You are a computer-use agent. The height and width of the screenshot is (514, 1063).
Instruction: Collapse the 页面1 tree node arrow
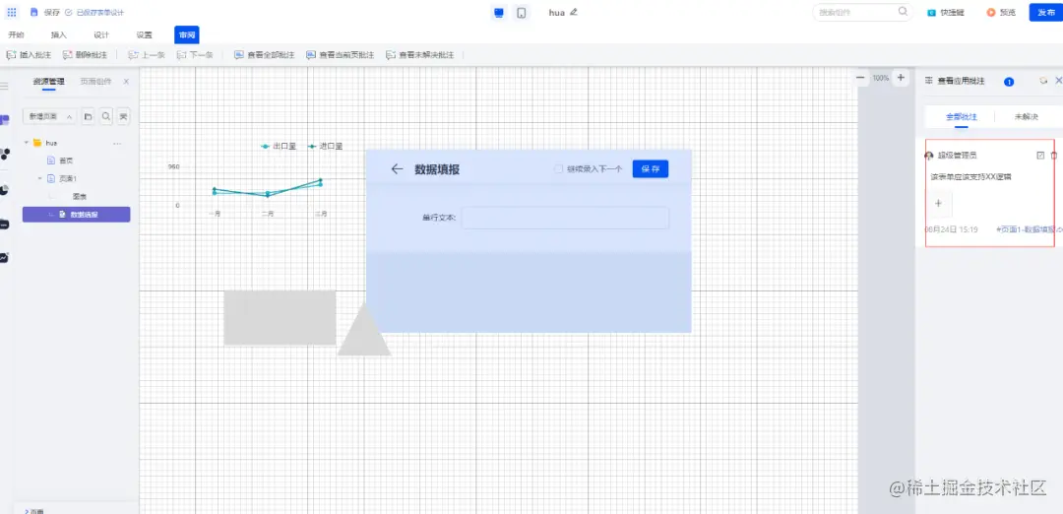point(40,178)
